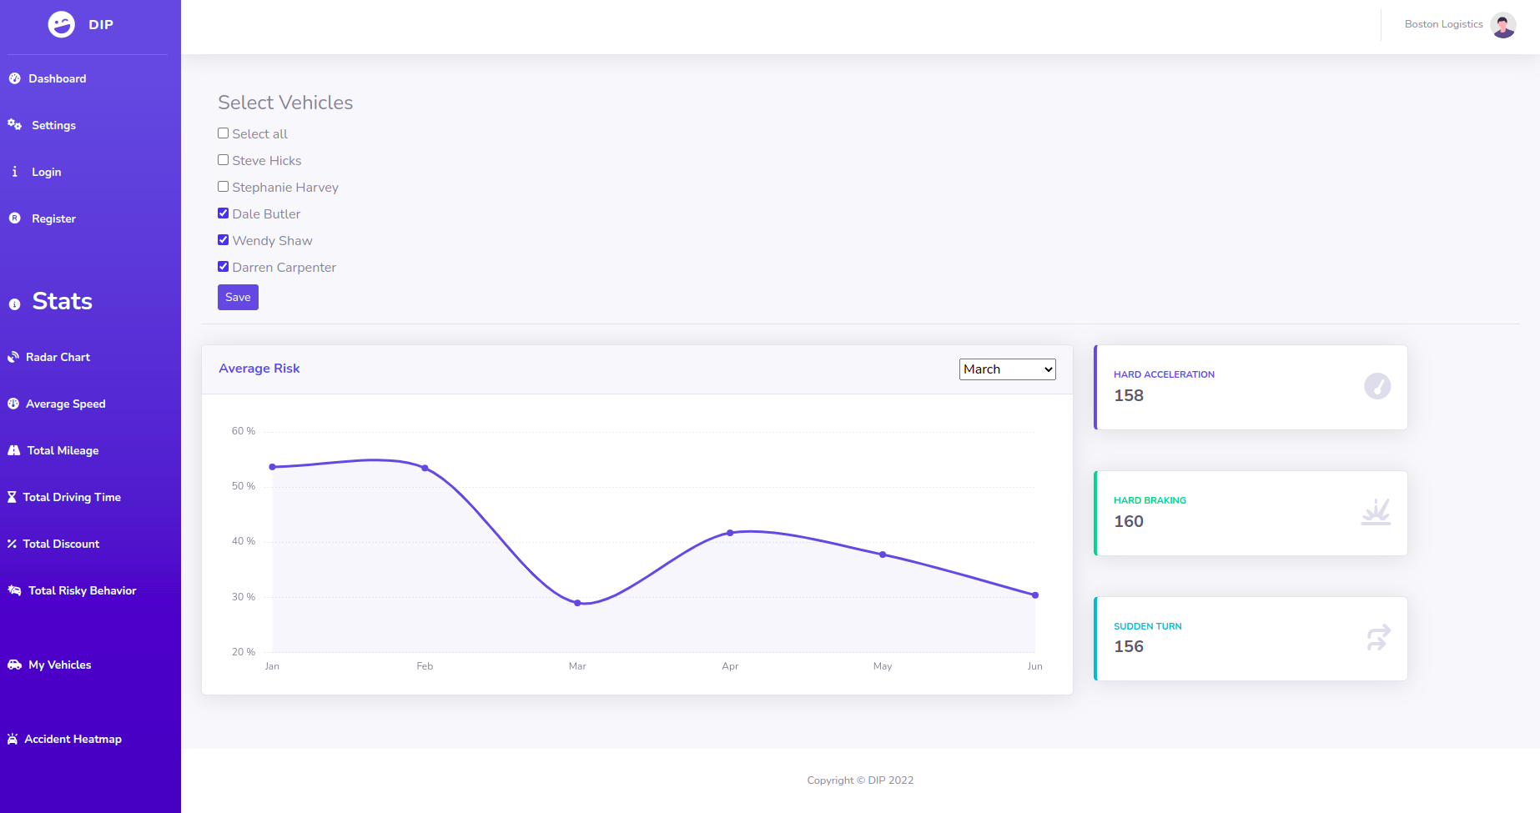1540x813 pixels.
Task: Click the sudden turn arrow icon
Action: [x=1377, y=638]
